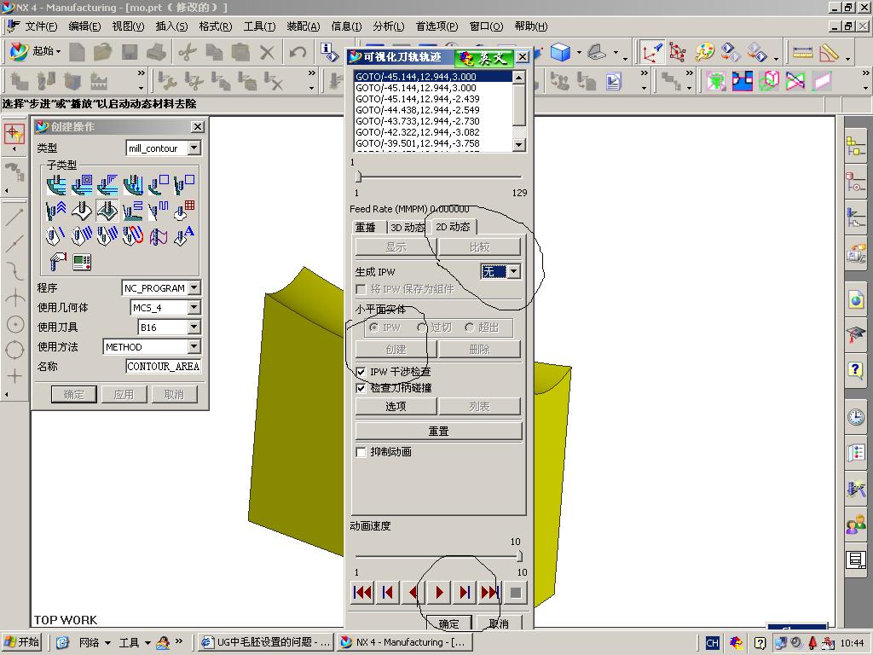Select the highlighted contour area subtype icon

[107, 211]
